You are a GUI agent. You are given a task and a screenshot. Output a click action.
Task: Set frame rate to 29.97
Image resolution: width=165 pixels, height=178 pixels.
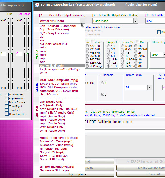click(x=136, y=56)
